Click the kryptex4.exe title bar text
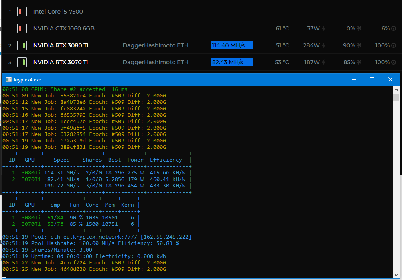The height and width of the screenshot is (280, 402). (x=27, y=80)
